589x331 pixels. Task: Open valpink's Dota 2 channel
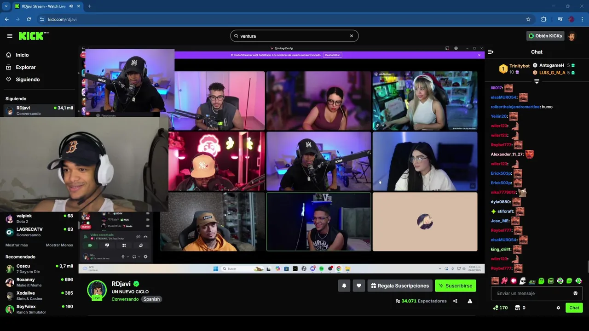39,218
